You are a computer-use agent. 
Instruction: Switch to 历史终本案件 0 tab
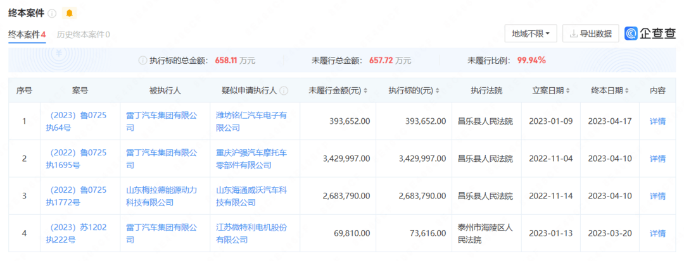tap(83, 34)
